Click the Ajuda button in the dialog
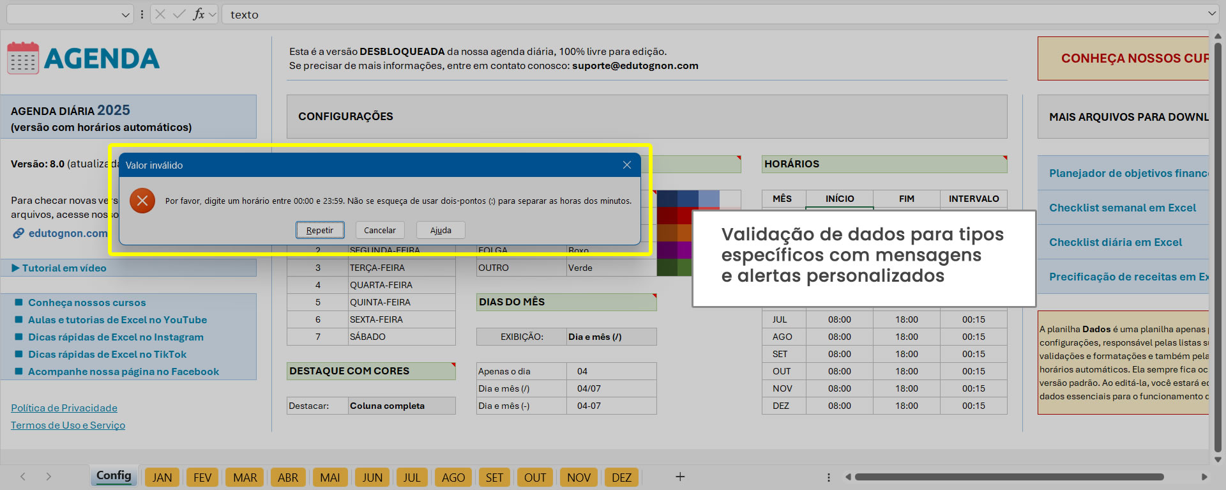The image size is (1226, 490). click(441, 230)
